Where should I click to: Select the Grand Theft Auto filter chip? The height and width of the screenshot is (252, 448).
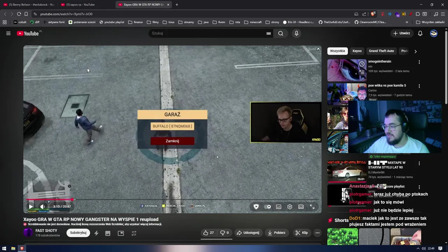pyautogui.click(x=381, y=51)
